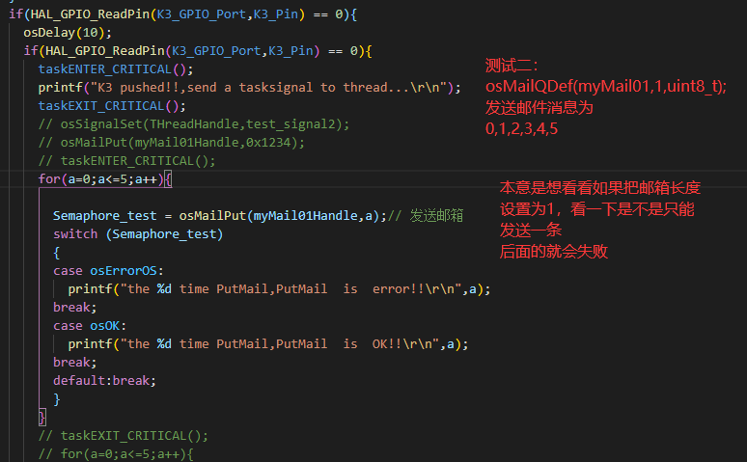Click the second, indented if HAL_GPIO_ReadPin line
Screen dimensions: 747x462
point(198,51)
